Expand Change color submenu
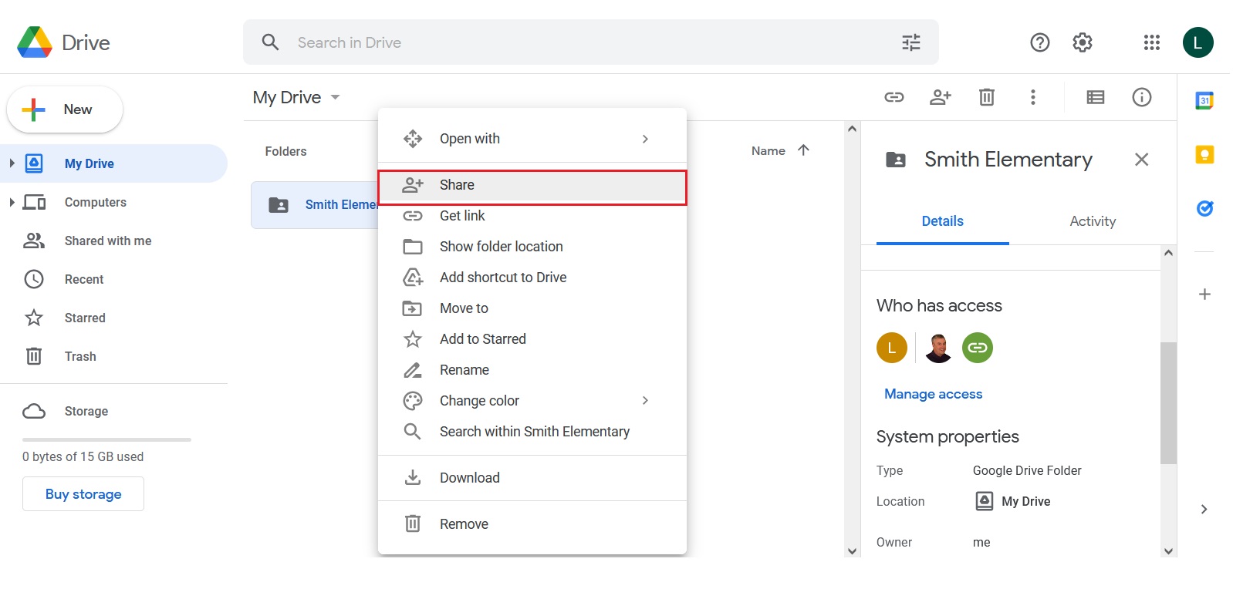The image size is (1233, 589). tap(645, 401)
